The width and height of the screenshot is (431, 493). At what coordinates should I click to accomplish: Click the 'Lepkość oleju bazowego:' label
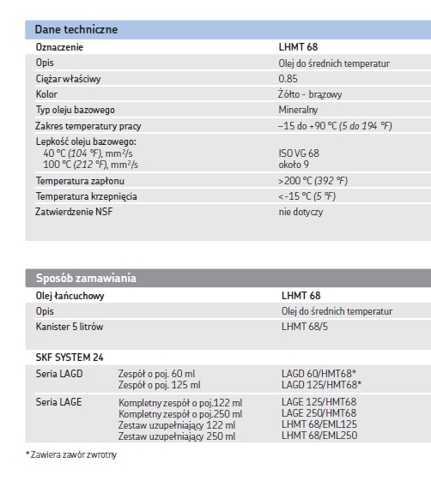pos(86,141)
